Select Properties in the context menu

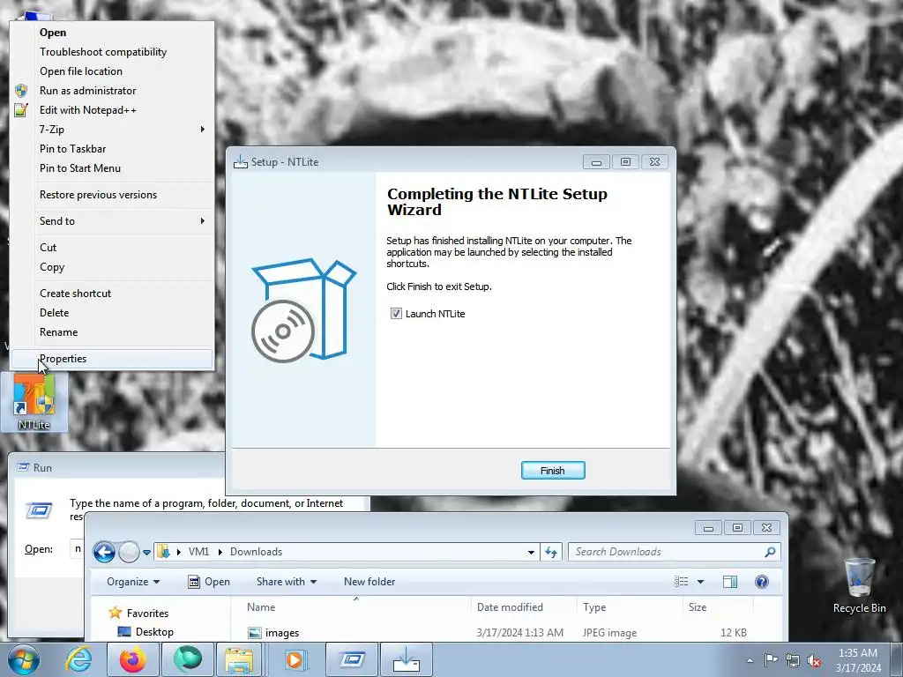(112, 359)
